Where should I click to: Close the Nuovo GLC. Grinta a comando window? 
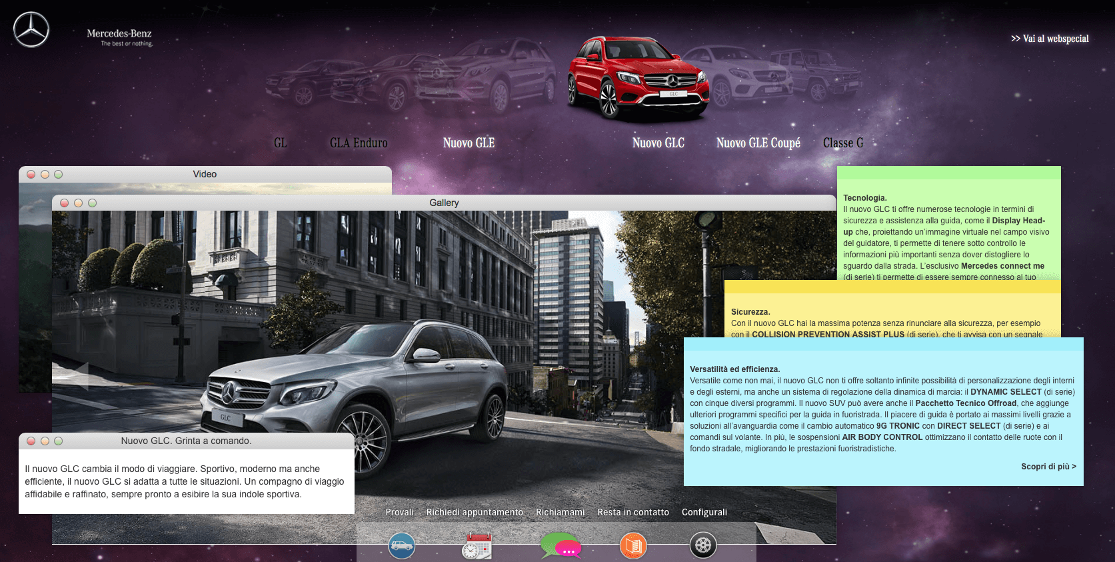coord(31,441)
